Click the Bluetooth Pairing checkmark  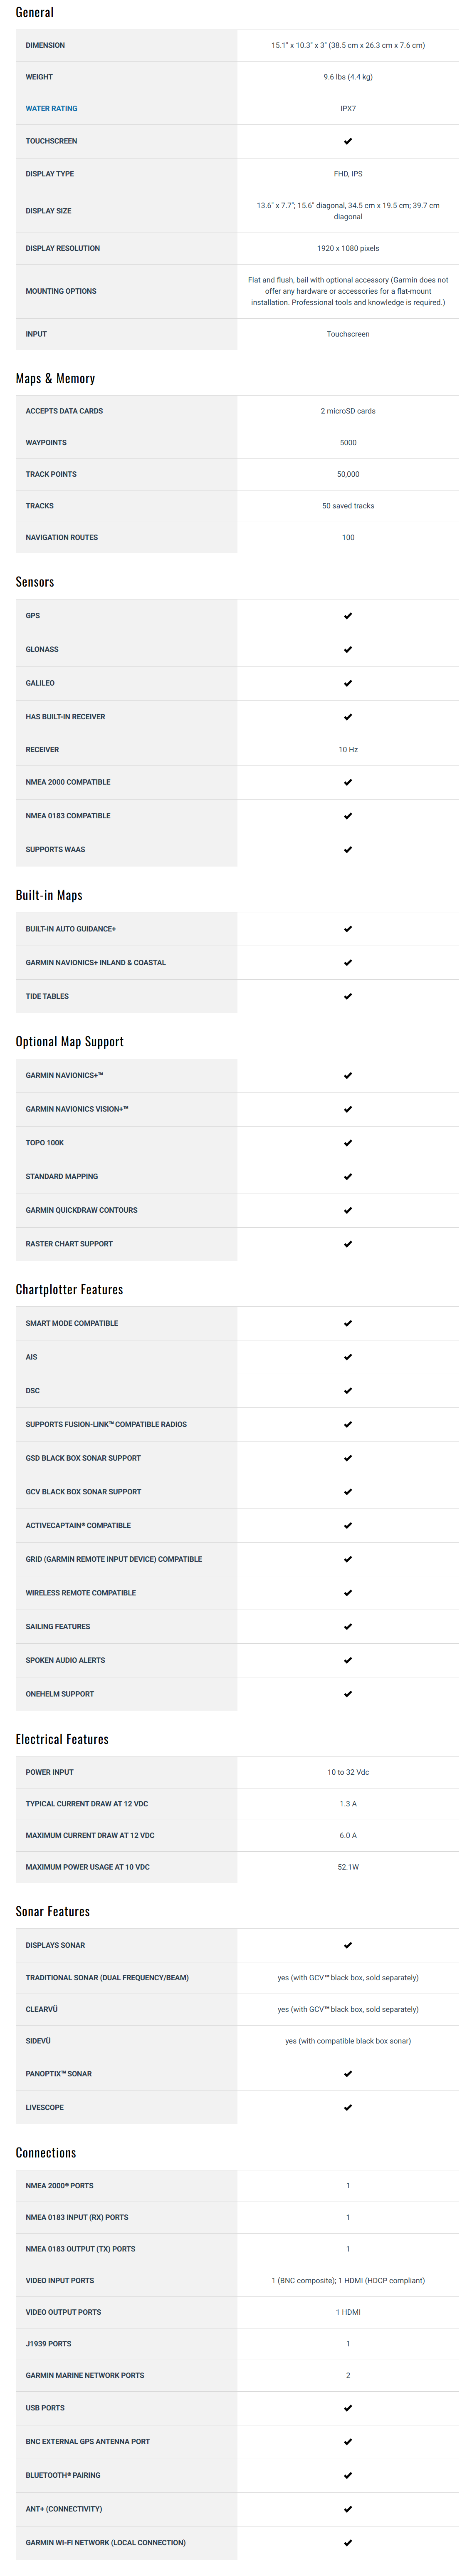[x=348, y=2475]
